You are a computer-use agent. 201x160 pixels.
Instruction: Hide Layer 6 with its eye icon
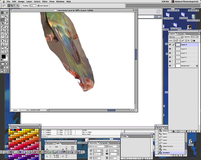170,45
